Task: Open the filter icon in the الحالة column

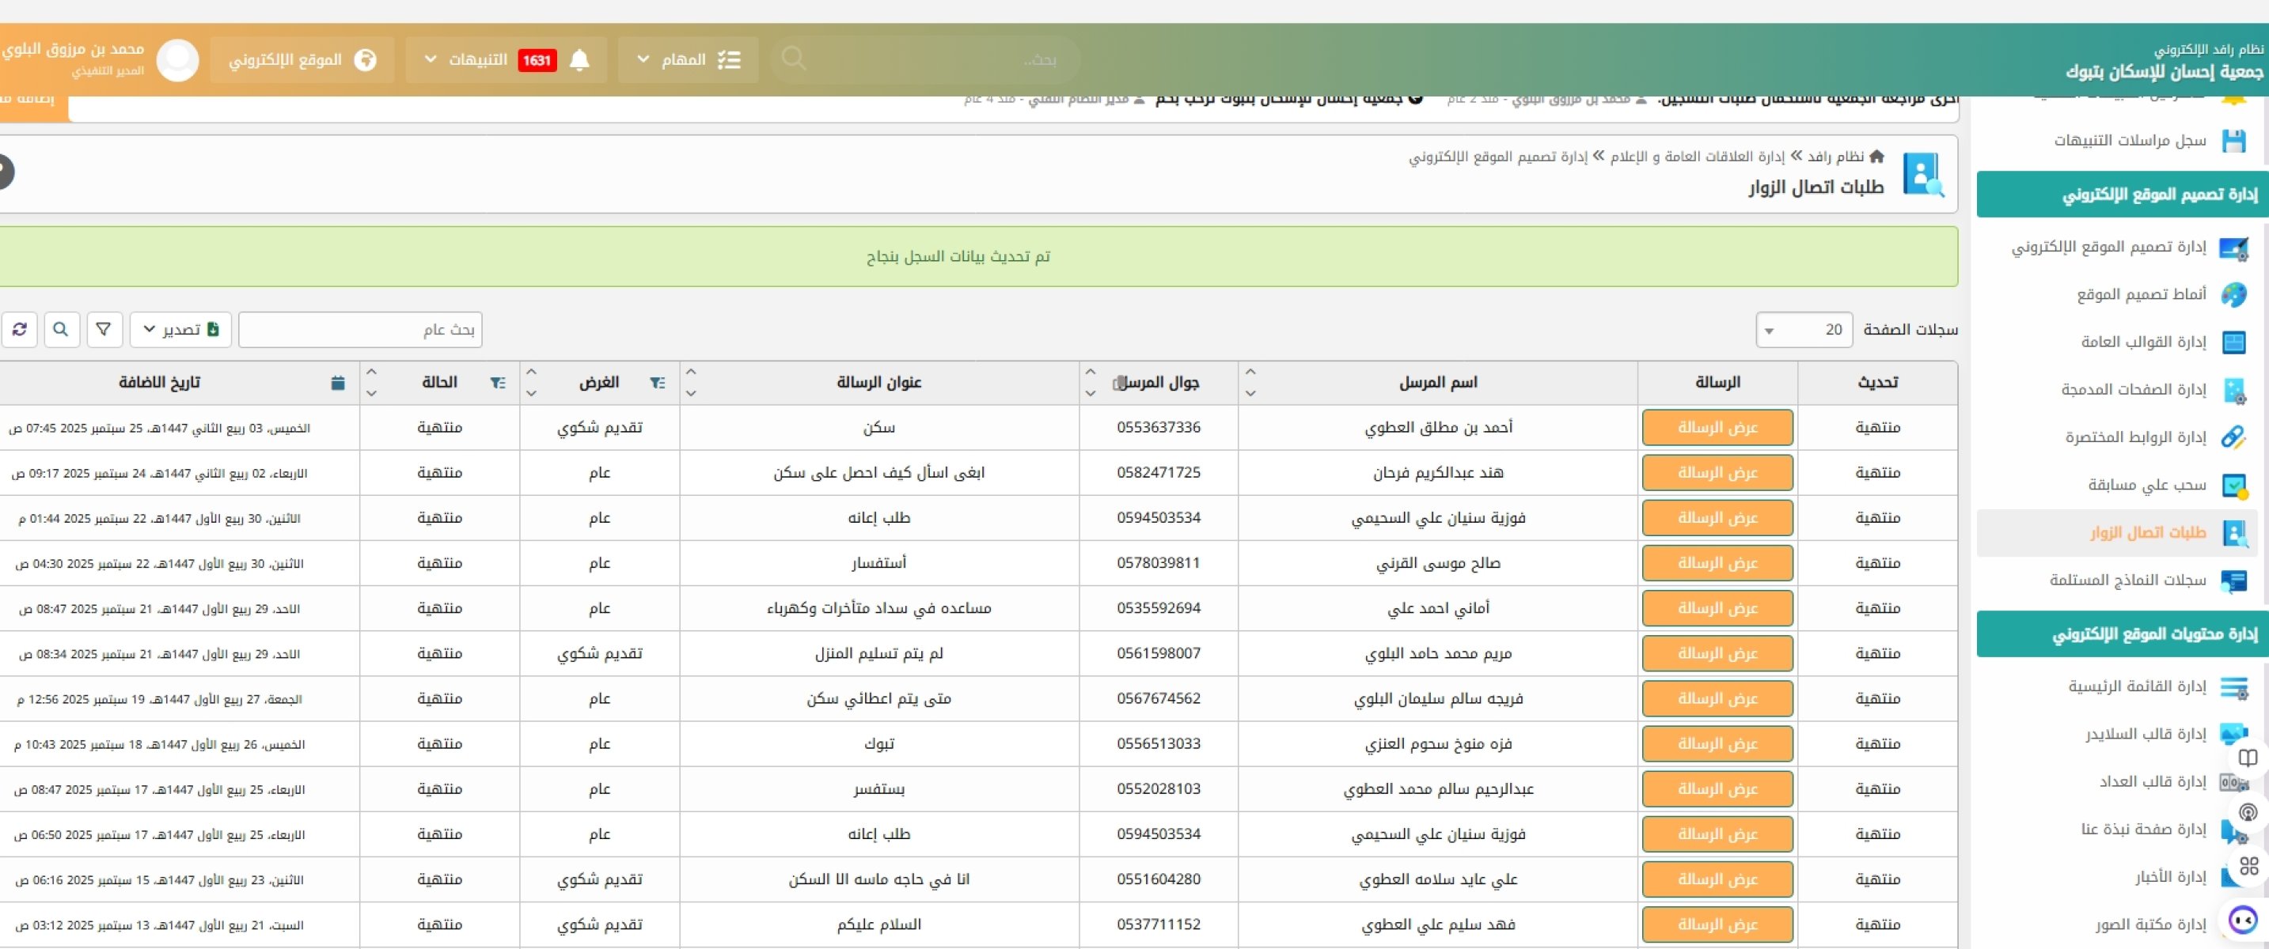Action: 498,382
